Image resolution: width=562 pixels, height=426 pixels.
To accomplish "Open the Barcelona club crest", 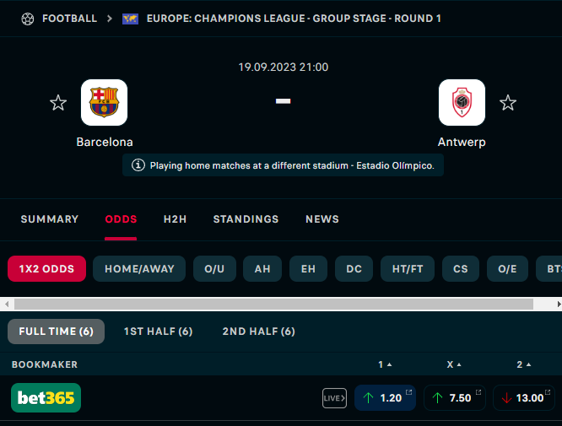I will (x=105, y=102).
